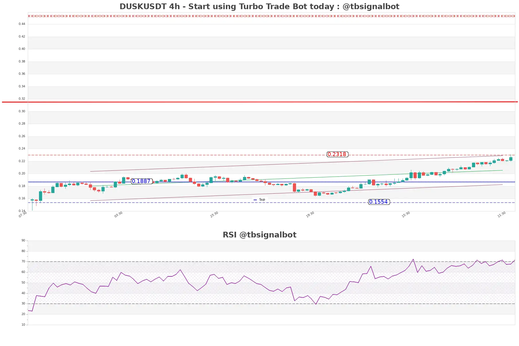Image resolution: width=519 pixels, height=346 pixels.
Task: Click the RSI 50 axis label
Action: 23,283
